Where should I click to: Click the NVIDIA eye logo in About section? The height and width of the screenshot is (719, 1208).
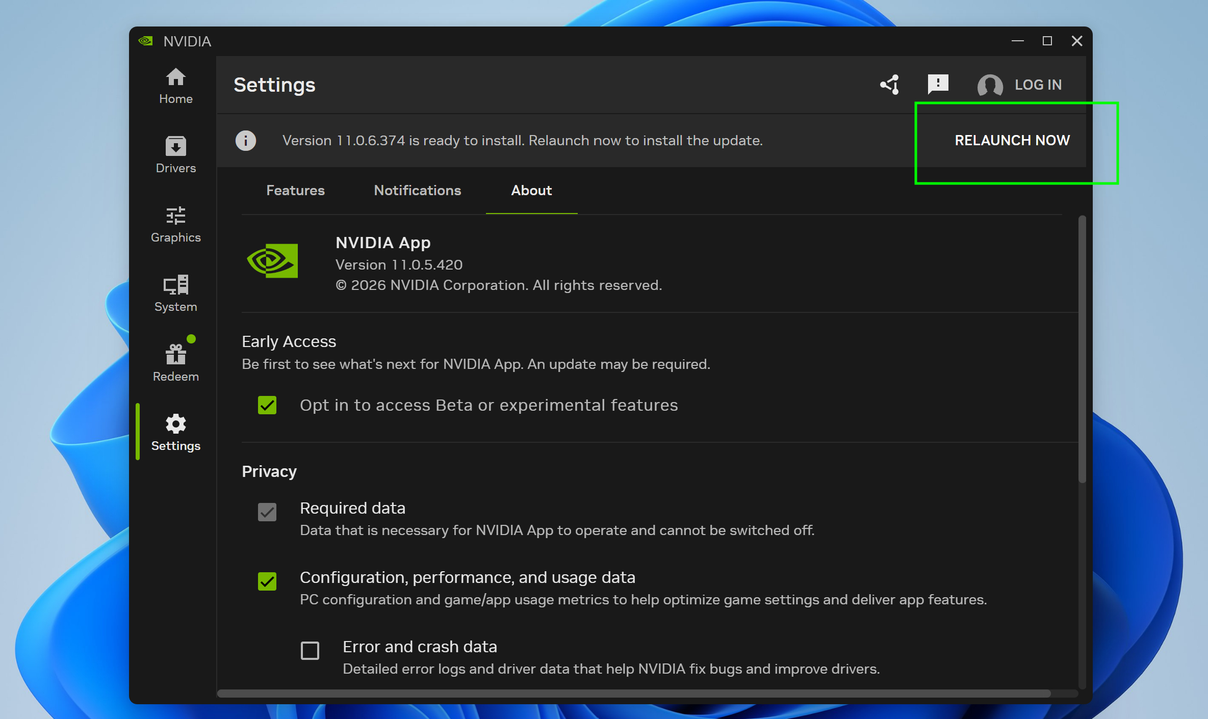[272, 261]
